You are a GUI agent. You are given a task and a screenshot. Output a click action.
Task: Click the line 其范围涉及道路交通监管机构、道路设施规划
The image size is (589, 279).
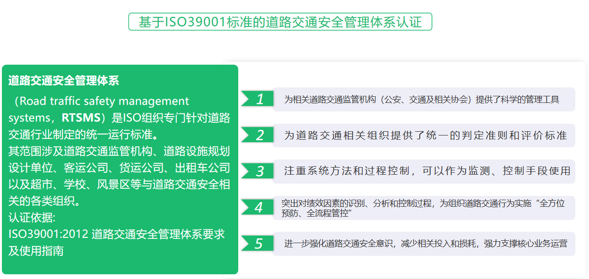[x=119, y=151]
